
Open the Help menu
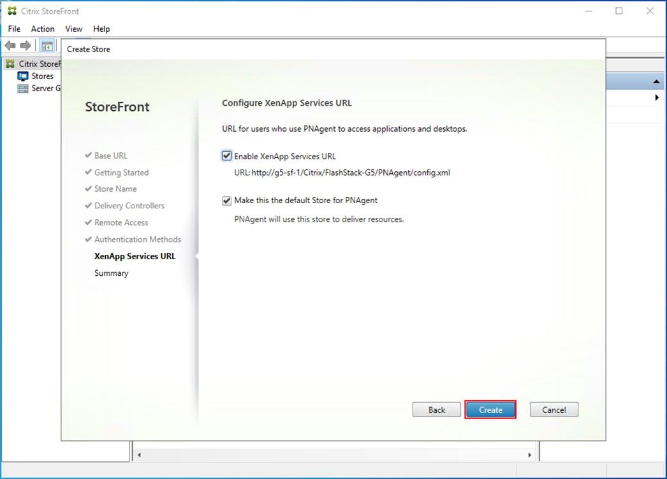click(x=101, y=29)
